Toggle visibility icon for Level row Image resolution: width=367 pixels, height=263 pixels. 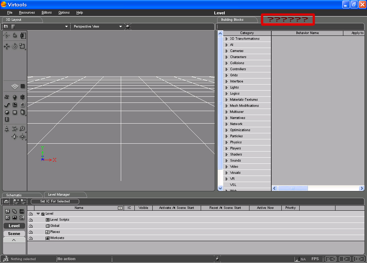(31, 214)
